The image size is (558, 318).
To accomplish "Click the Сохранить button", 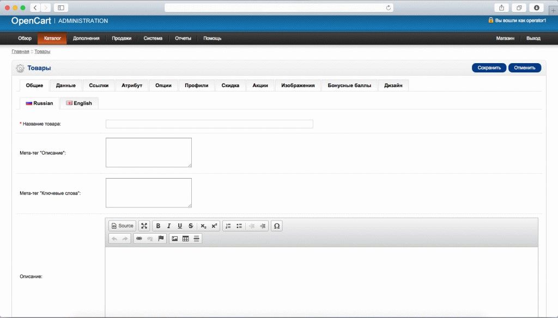I will pyautogui.click(x=489, y=68).
